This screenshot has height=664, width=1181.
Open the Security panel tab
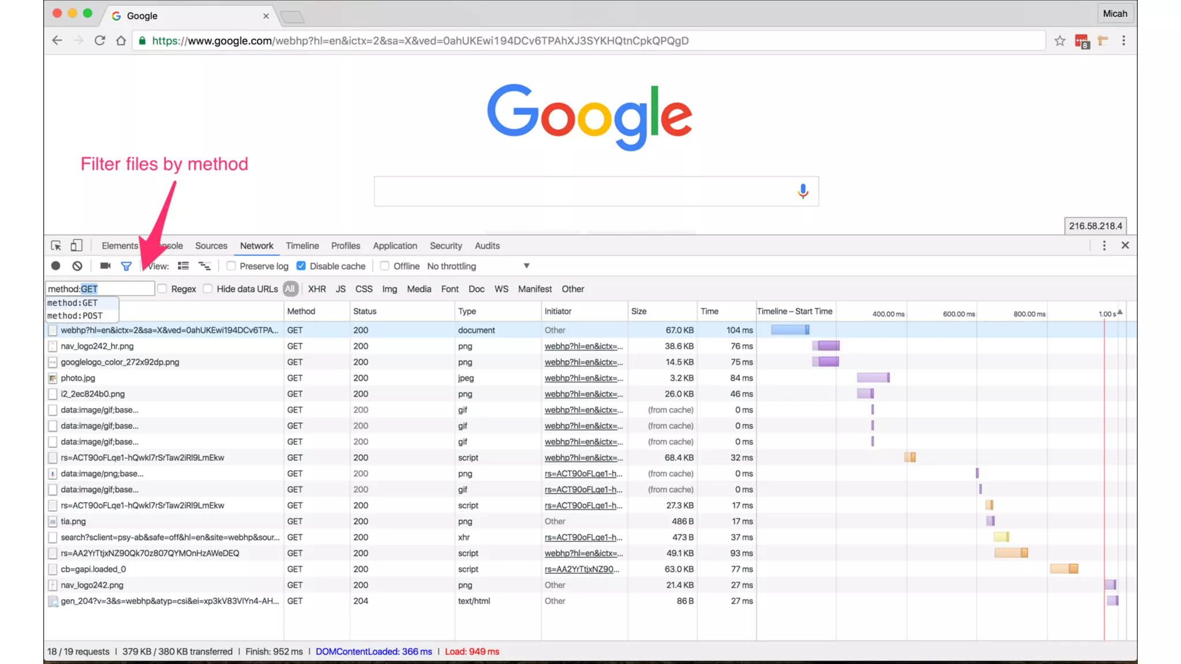tap(445, 246)
